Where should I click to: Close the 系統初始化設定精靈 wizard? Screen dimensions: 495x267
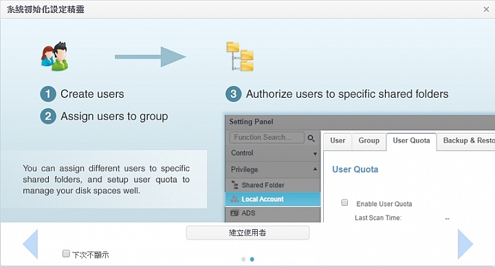tap(486, 10)
